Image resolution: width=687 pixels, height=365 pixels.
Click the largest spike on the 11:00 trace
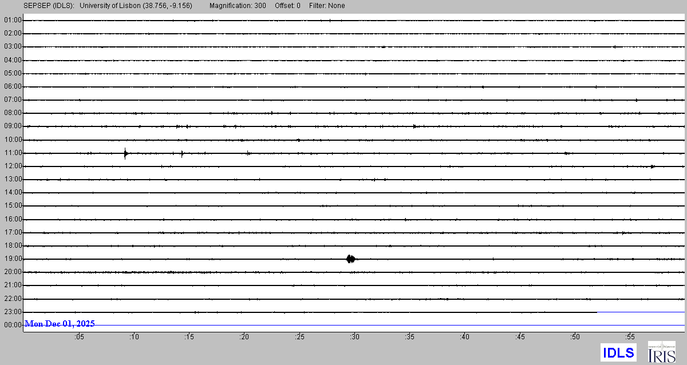click(125, 153)
